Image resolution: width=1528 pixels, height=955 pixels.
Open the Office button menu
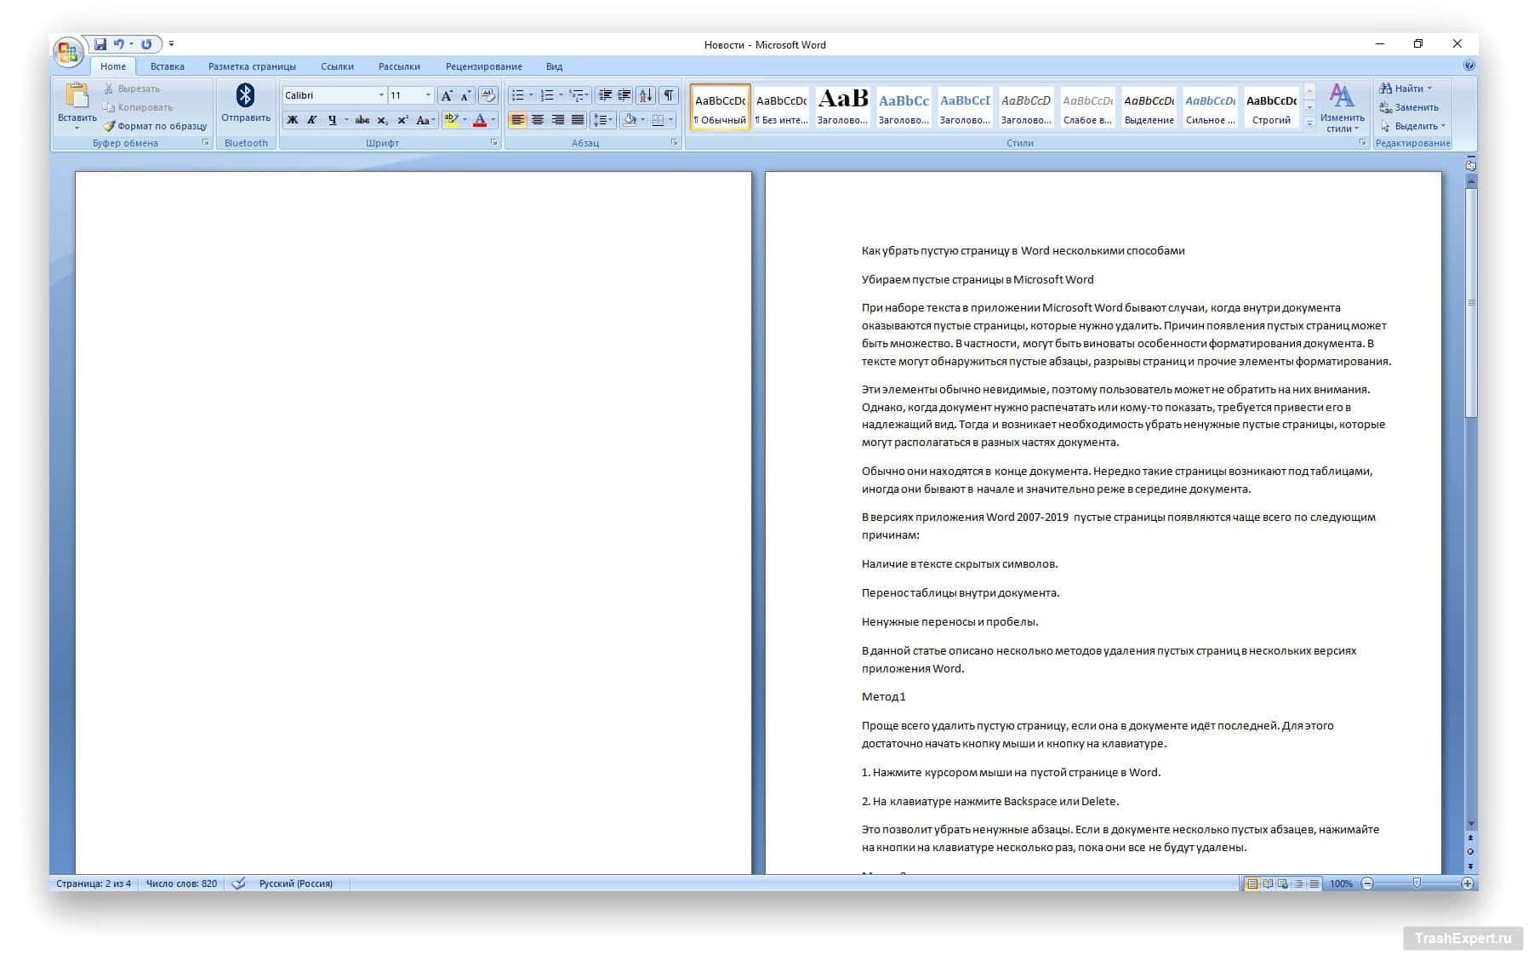[68, 53]
